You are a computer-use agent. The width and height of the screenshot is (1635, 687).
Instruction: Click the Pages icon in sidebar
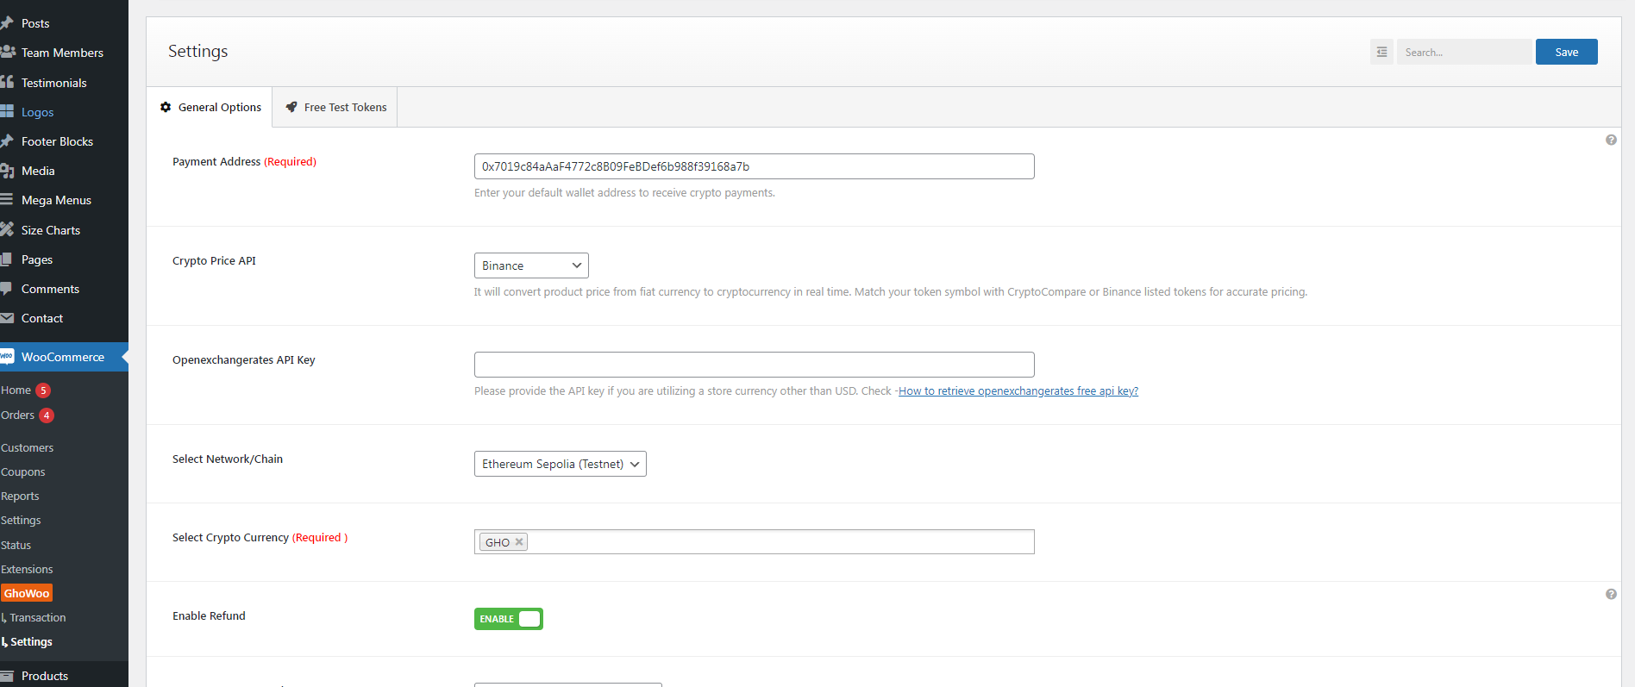coord(7,259)
